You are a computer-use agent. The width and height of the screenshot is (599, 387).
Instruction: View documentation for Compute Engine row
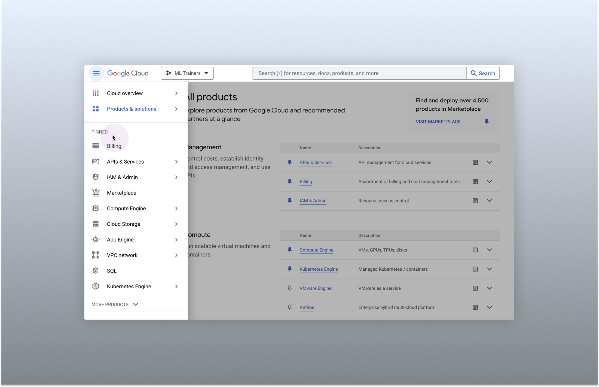[475, 250]
